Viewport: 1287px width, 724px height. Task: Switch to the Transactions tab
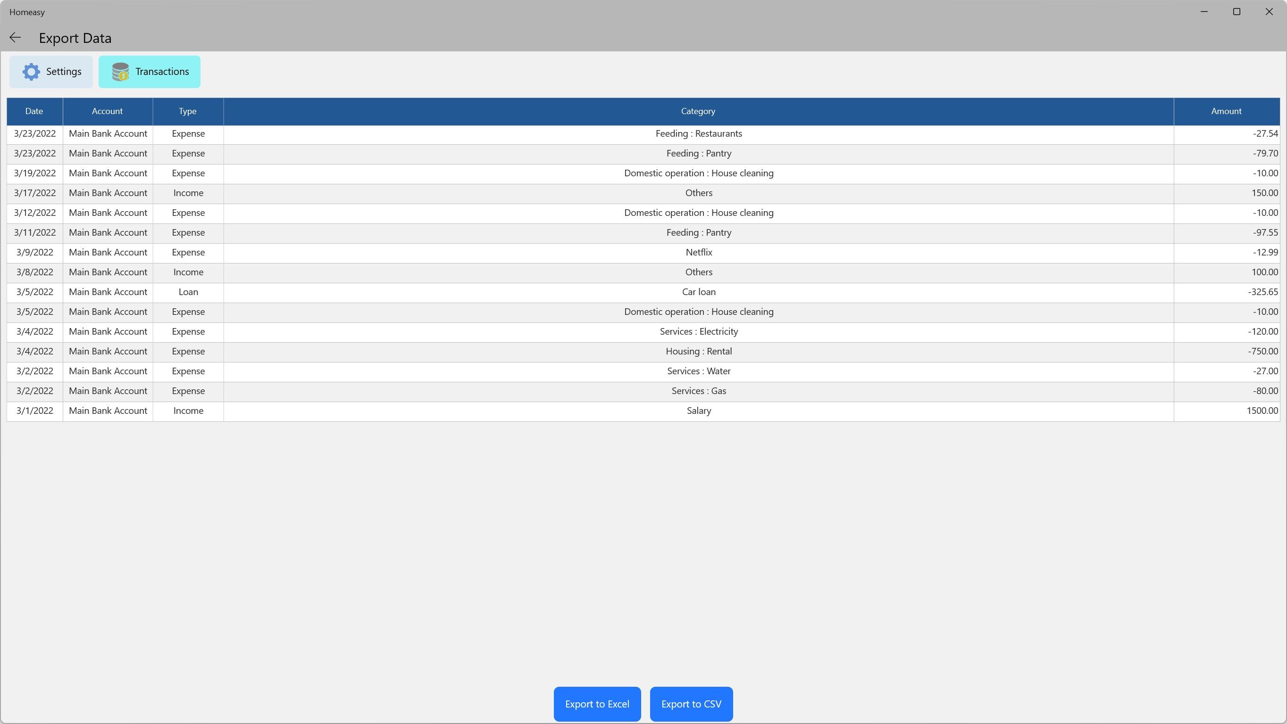pyautogui.click(x=150, y=72)
